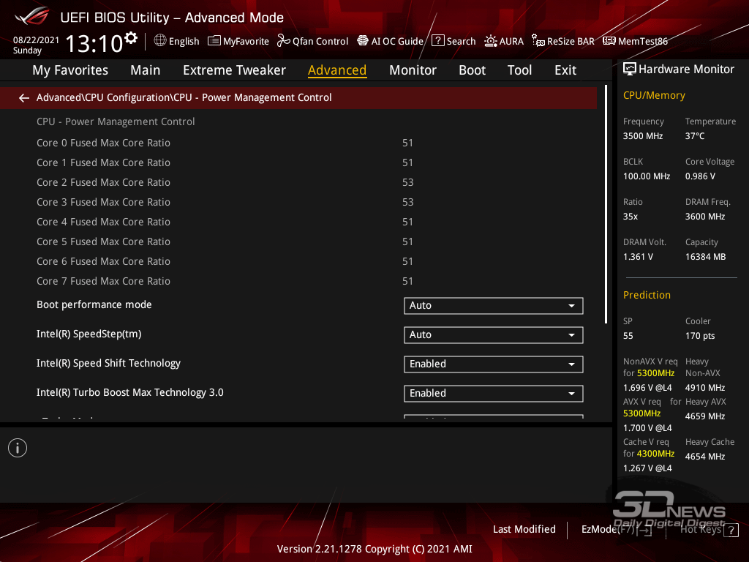The width and height of the screenshot is (749, 562).
Task: Open Boot performance mode dropdown
Action: [x=494, y=306]
